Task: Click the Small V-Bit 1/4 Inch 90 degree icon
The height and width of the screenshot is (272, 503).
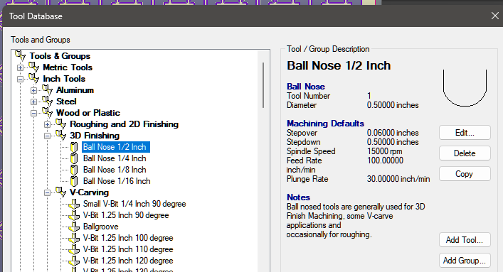Action: pyautogui.click(x=74, y=204)
